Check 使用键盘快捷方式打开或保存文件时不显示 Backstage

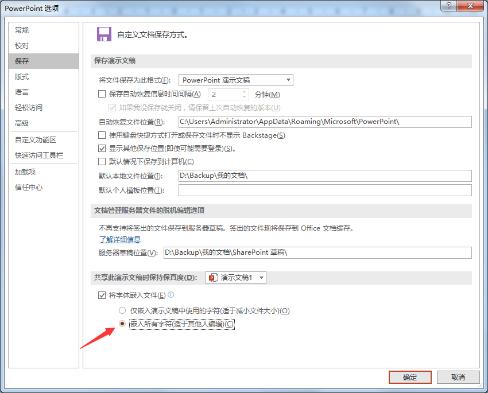coord(102,135)
